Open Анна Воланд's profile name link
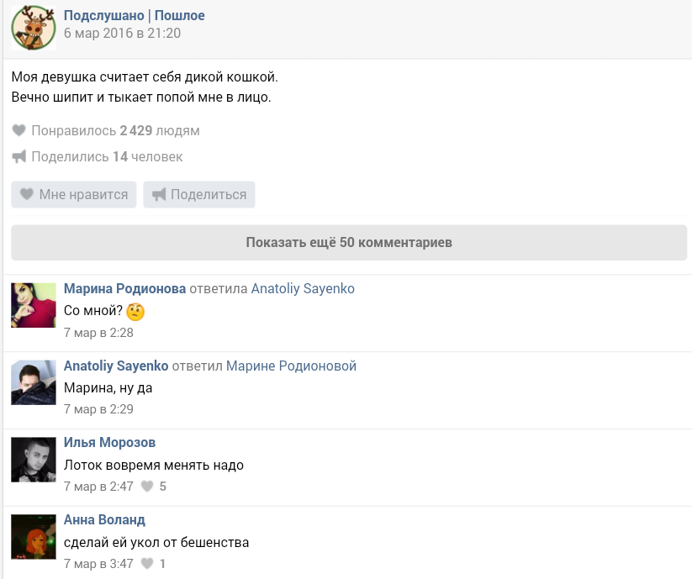Image resolution: width=692 pixels, height=579 pixels. point(104,519)
